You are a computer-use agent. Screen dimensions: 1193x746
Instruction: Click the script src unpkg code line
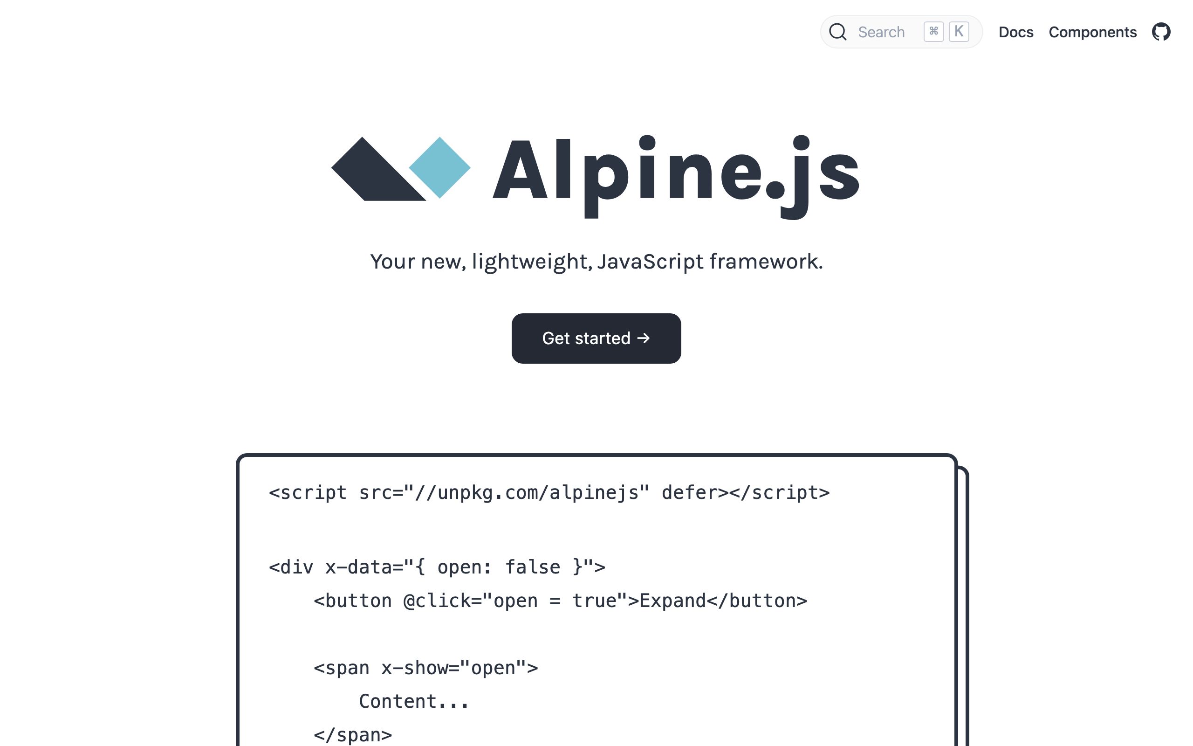(549, 493)
